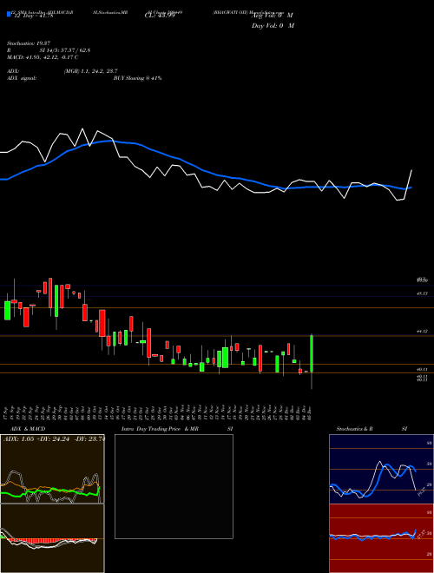434x573 pixels.
Task: Click the 'ADX: 1.05 +DY: 24.24 -DY: 23.74' readout
Action: pyautogui.click(x=53, y=439)
